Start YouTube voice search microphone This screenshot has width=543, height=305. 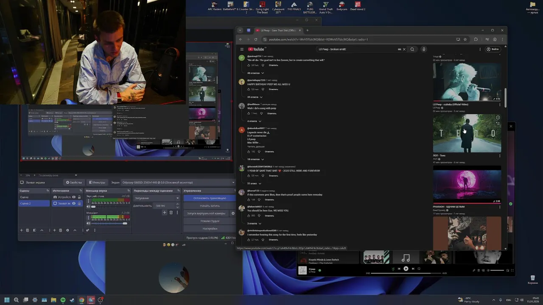pos(423,49)
